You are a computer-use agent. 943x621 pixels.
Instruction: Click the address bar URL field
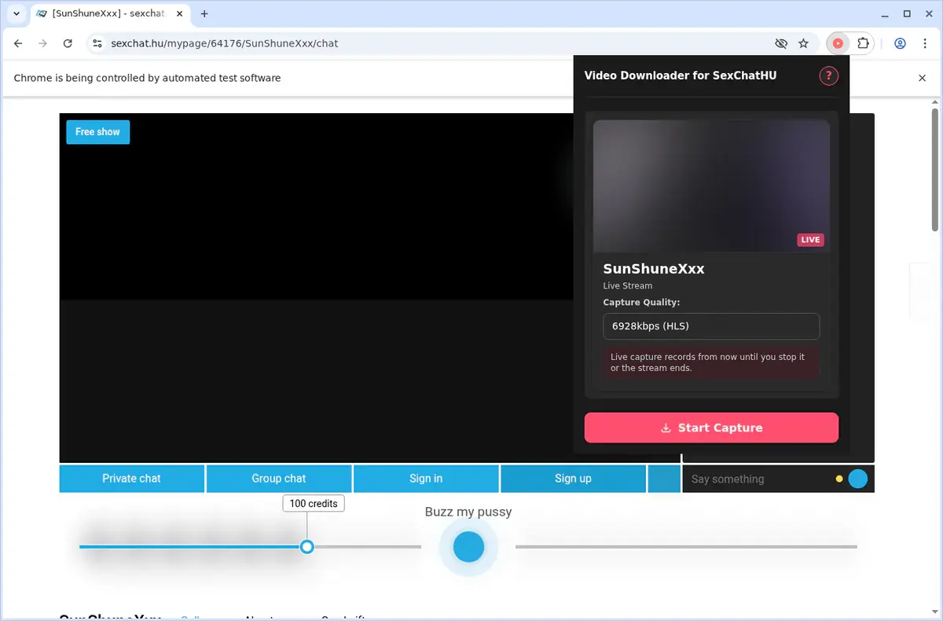point(436,43)
